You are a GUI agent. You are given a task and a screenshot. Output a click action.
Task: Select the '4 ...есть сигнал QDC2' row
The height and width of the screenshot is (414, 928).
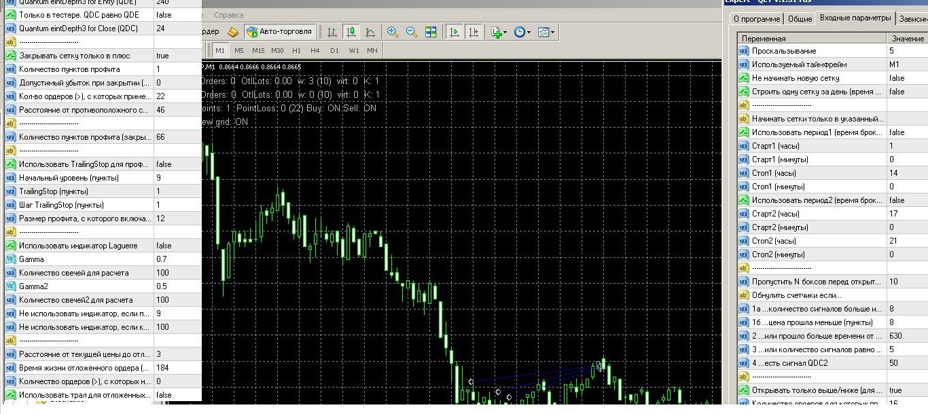832,363
